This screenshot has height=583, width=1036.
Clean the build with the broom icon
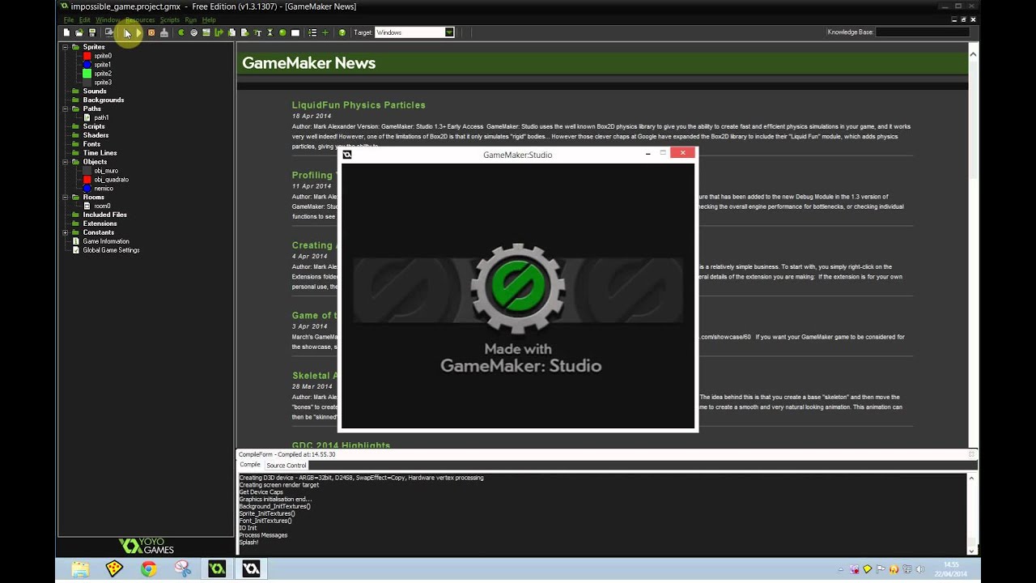coord(164,32)
